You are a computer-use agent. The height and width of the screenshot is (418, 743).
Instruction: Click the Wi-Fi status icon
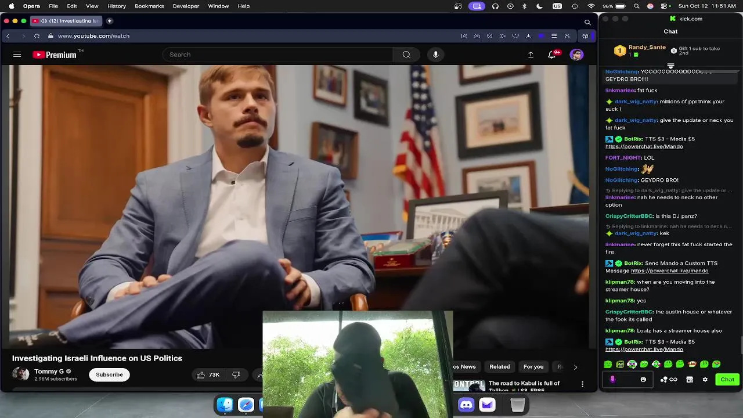pos(591,6)
